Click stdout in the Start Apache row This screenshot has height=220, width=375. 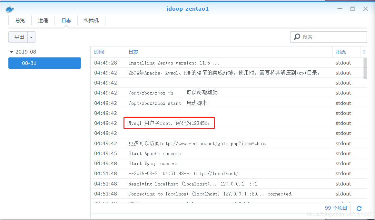(x=343, y=154)
